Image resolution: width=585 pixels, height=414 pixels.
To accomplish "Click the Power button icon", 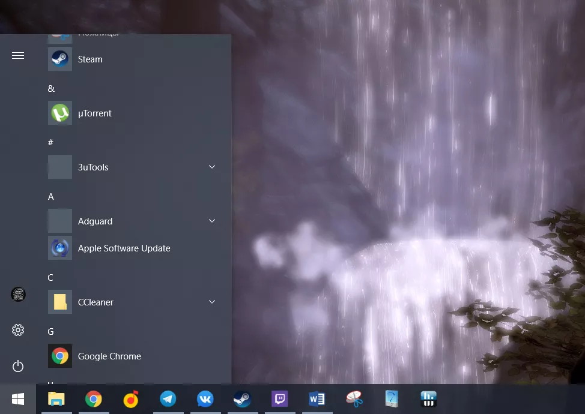I will coord(18,366).
